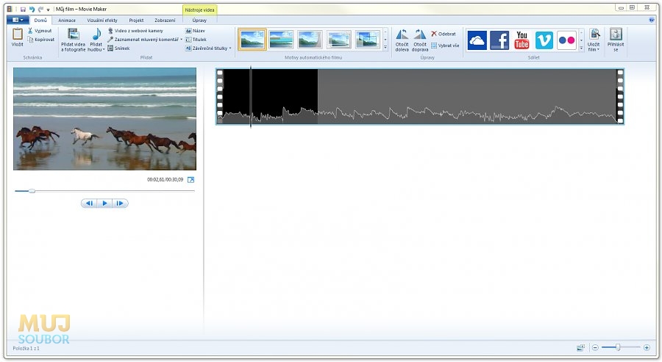Switch to Domů tab
This screenshot has height=362, width=662.
(40, 21)
